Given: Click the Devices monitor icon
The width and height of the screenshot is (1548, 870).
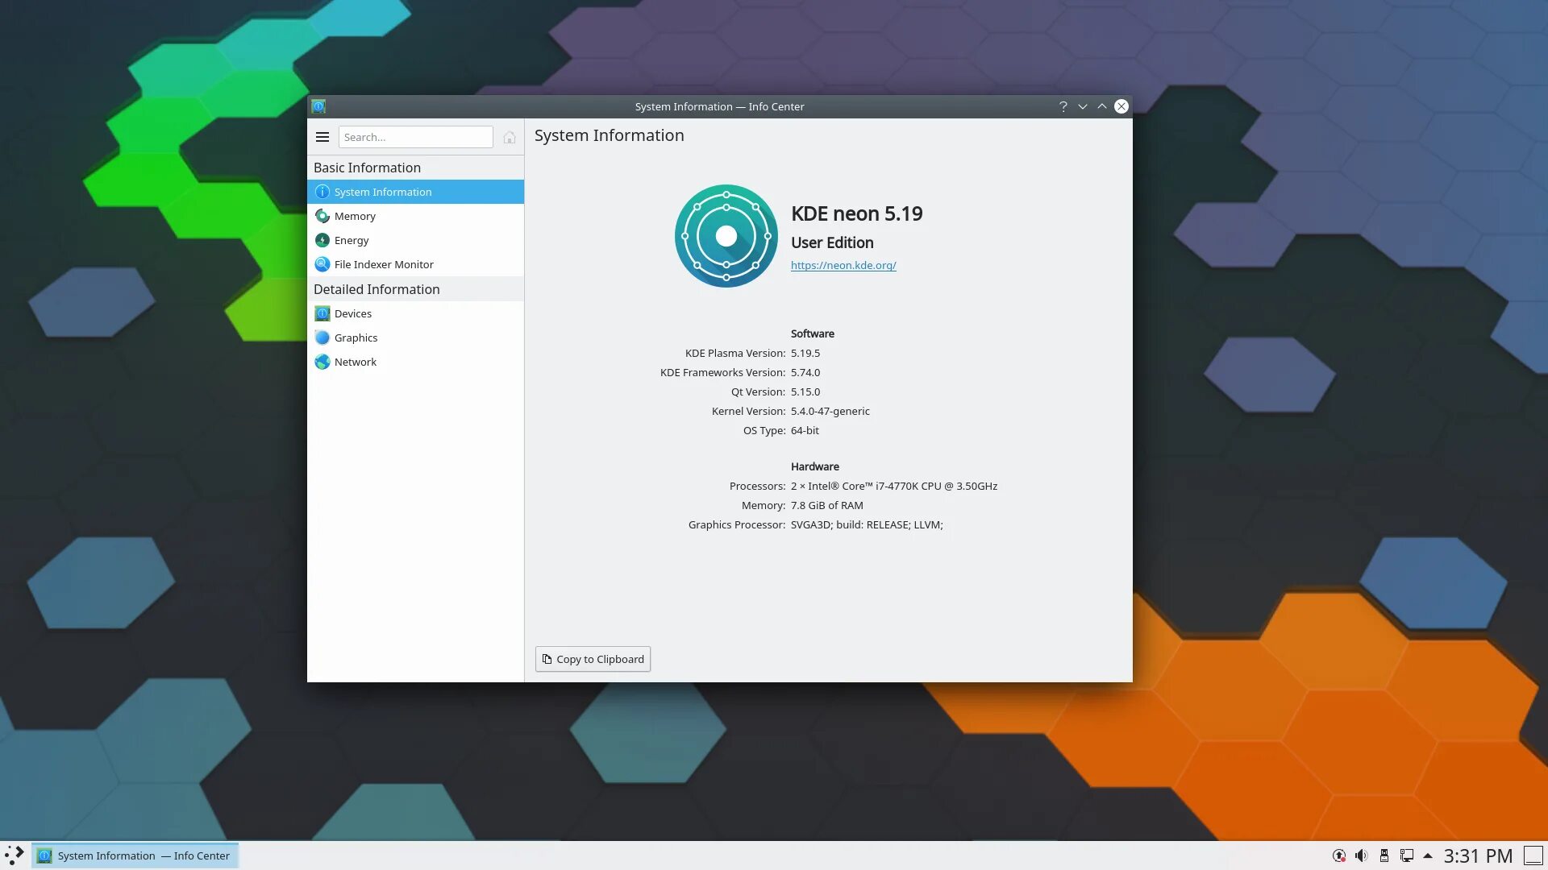Looking at the screenshot, I should (x=322, y=313).
